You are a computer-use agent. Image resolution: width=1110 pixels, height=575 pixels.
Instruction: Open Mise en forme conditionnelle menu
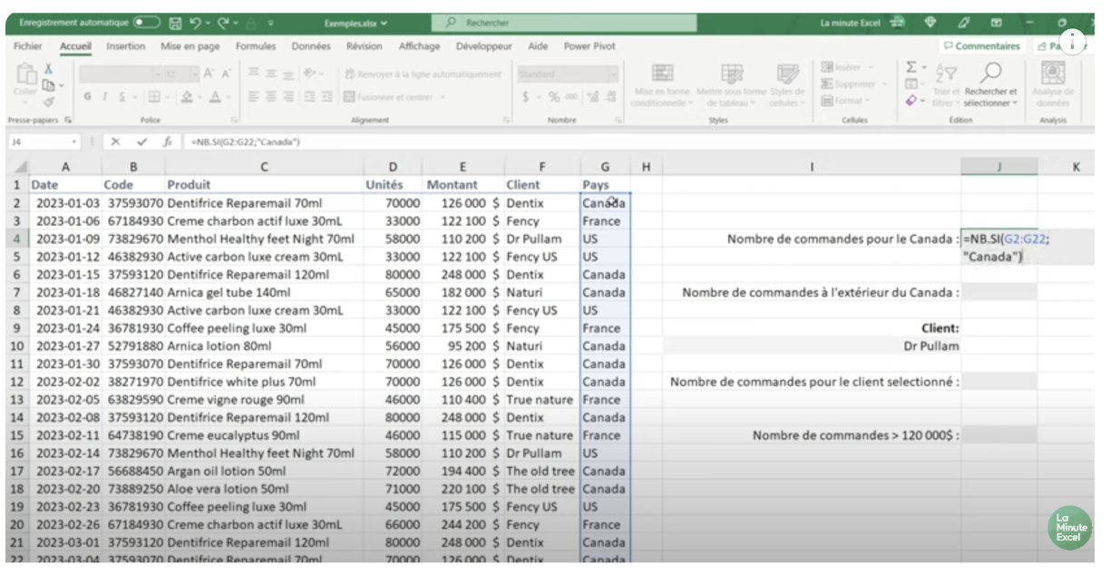point(662,85)
